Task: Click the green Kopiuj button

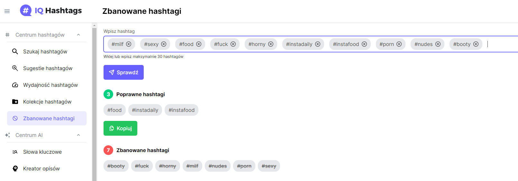Action: click(x=120, y=128)
